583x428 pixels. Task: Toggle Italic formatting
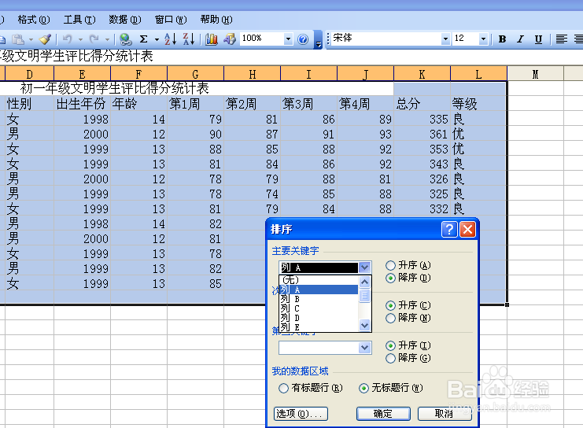click(520, 39)
